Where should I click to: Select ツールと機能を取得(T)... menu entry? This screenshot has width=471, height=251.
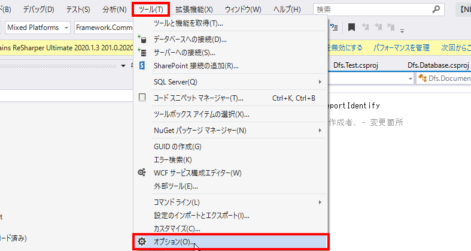[230, 23]
